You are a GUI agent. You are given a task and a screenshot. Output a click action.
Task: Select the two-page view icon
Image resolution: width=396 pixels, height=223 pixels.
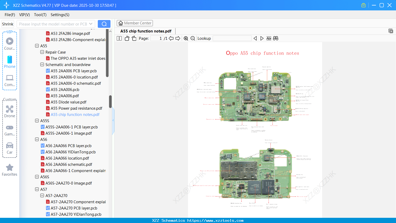coord(119,38)
